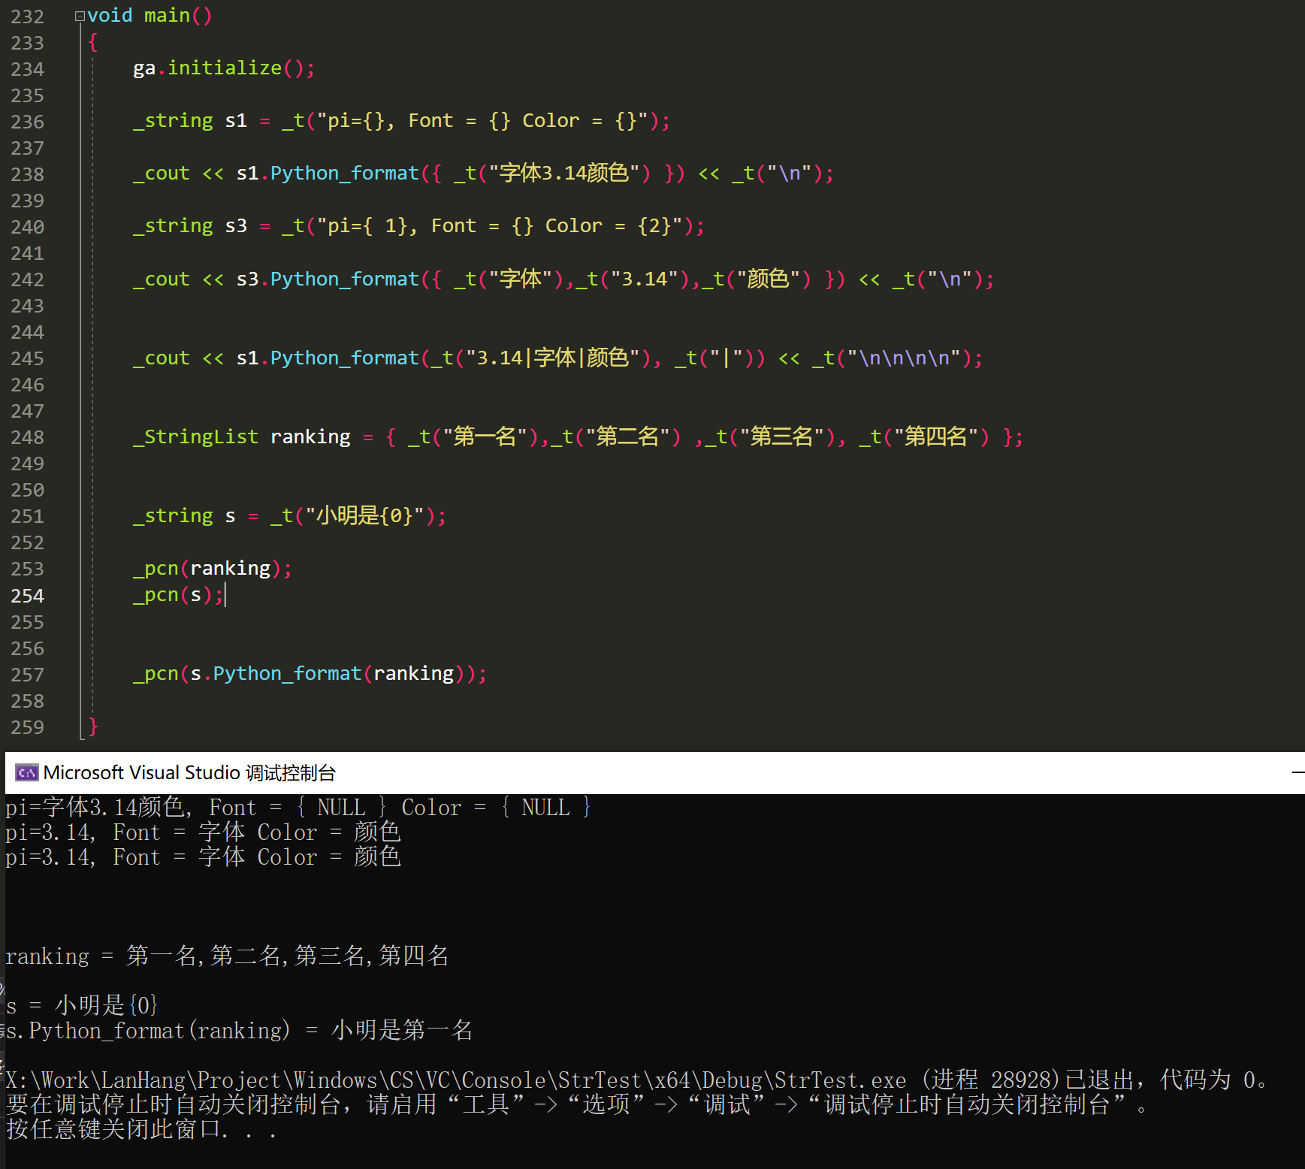The width and height of the screenshot is (1305, 1169).
Task: Click line number 232 in the gutter
Action: click(27, 17)
